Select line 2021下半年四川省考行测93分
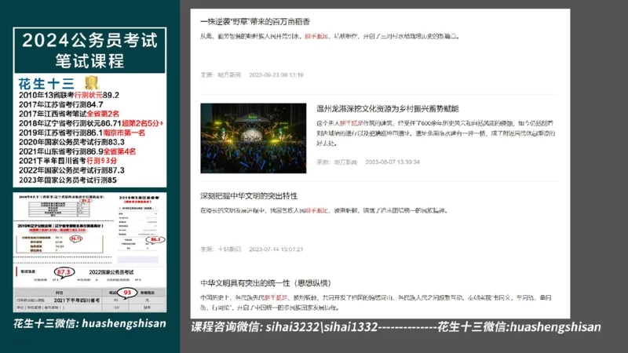Viewport: 628px width, 353px height. (x=68, y=161)
